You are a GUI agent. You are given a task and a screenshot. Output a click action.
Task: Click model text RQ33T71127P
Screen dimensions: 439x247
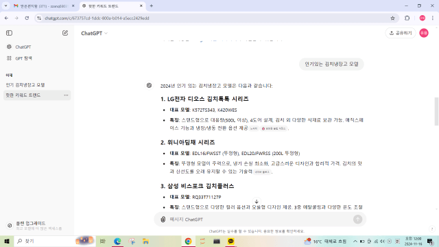(x=206, y=197)
